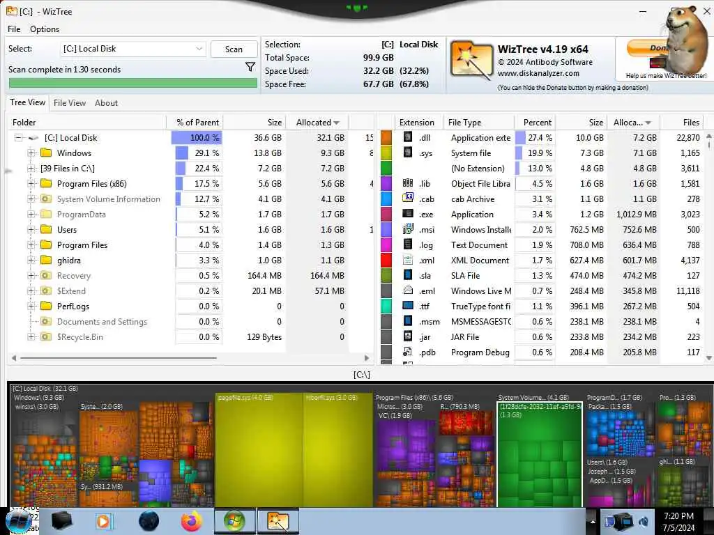Click the folder list horizontal scrollbar

[119, 358]
